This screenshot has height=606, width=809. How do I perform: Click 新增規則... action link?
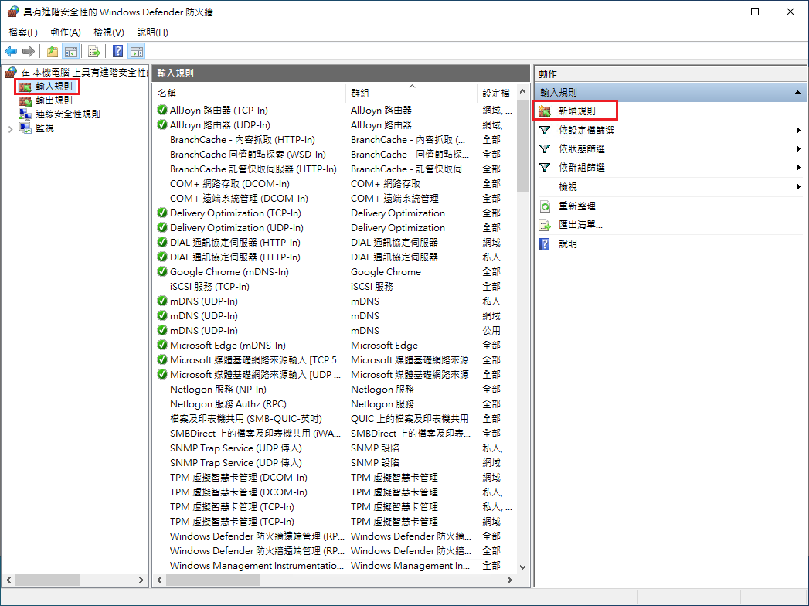click(580, 111)
